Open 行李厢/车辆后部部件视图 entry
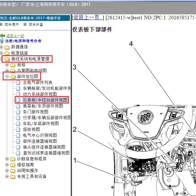The image size is (196, 196). [47, 118]
